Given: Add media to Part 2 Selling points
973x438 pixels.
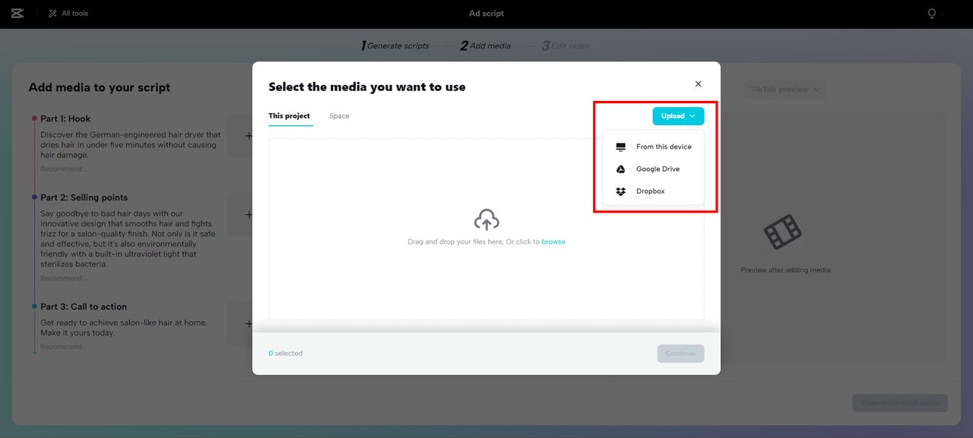Looking at the screenshot, I should click(249, 215).
